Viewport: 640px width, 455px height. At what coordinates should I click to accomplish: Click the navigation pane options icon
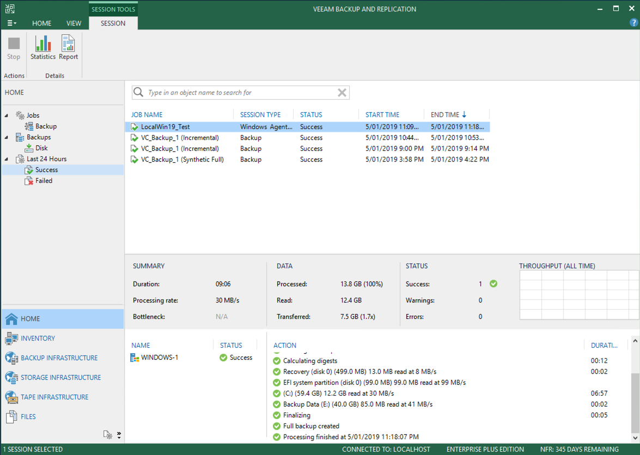click(108, 435)
